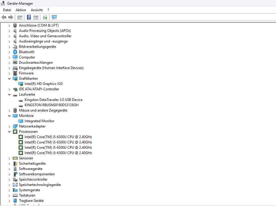
Task: Click the Grafikkarten category icon
Action: (x=15, y=79)
